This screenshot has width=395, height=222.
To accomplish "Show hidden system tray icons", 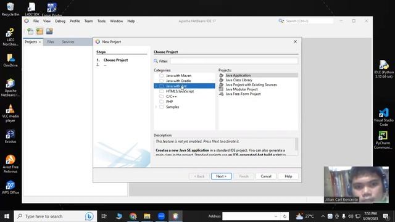I will coord(323,216).
